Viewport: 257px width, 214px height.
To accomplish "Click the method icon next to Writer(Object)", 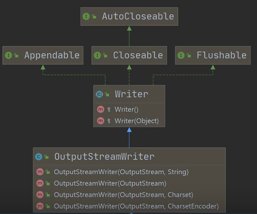I will coord(101,121).
